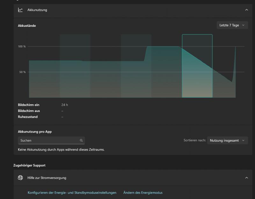Click the '100 %' axis label on the chart
This screenshot has height=199, width=255.
click(x=22, y=47)
